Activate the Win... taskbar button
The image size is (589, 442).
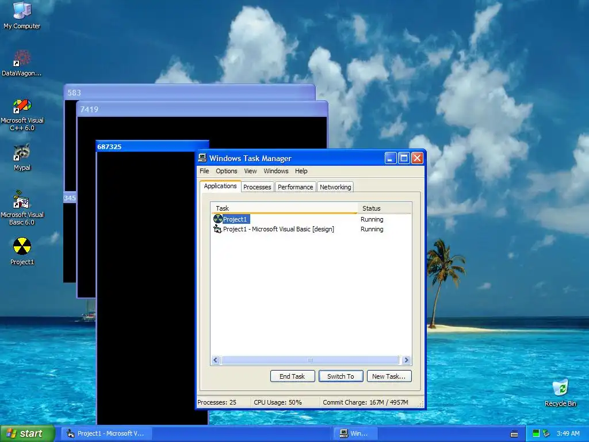point(355,434)
